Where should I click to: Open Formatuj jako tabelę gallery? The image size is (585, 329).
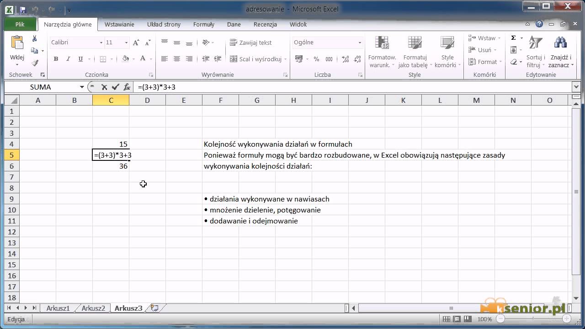click(415, 52)
